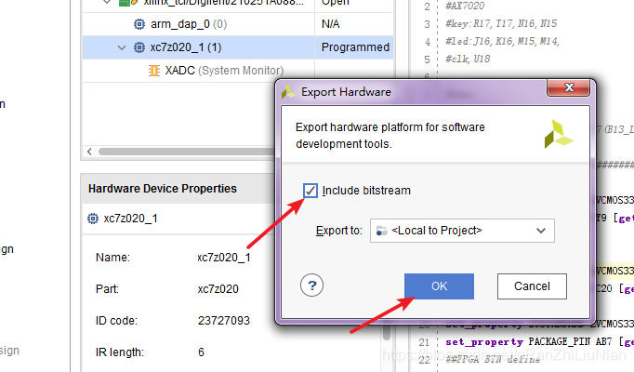Click the Name value xc7z020_1

[224, 258]
